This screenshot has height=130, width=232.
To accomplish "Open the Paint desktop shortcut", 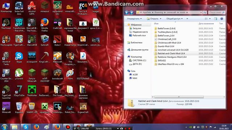I will click(70, 74).
